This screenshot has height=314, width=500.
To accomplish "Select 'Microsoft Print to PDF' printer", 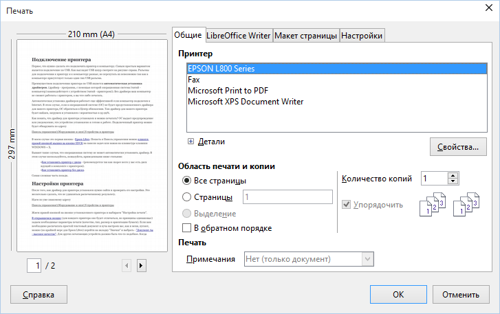I will point(228,91).
